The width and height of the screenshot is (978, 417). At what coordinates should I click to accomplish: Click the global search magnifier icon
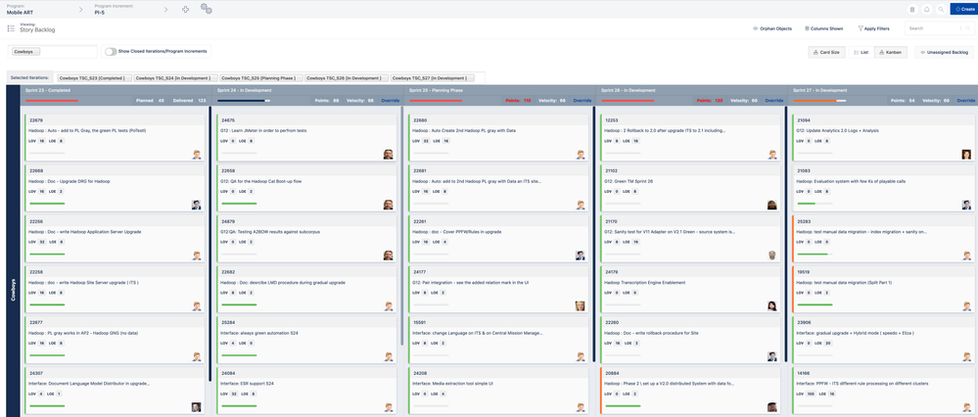click(x=941, y=10)
